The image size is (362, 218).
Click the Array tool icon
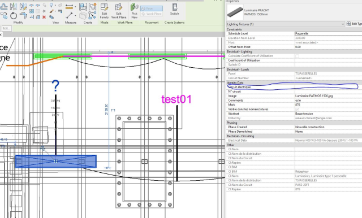32,11
